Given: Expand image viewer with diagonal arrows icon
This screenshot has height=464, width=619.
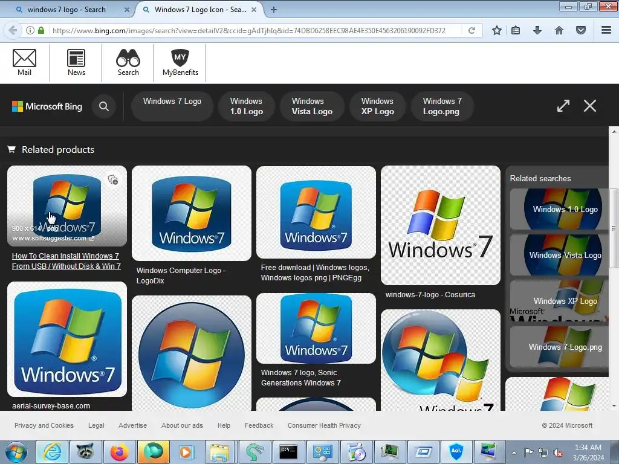Looking at the screenshot, I should [x=563, y=106].
